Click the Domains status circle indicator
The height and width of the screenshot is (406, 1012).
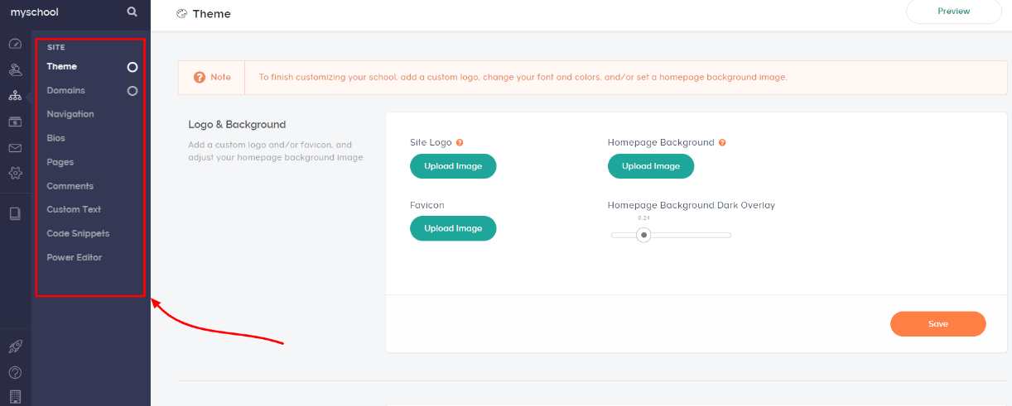(x=133, y=91)
